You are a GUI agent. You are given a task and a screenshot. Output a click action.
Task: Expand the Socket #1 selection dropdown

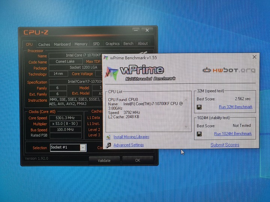[x=83, y=148]
